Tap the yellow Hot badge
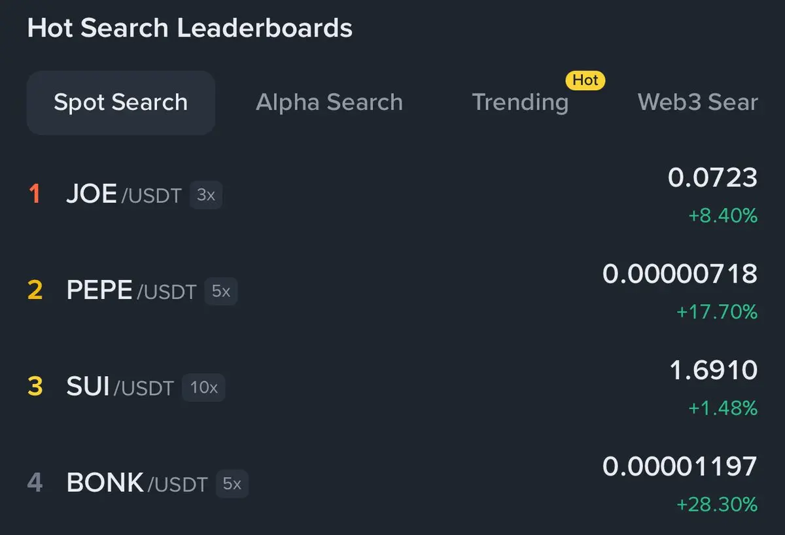The height and width of the screenshot is (535, 785). pyautogui.click(x=585, y=80)
